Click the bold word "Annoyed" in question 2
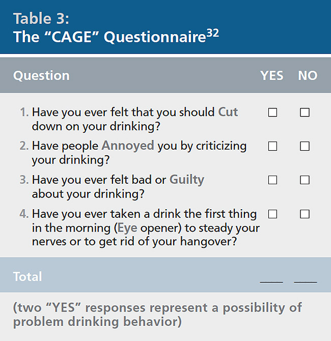This screenshot has height=341, width=331. click(x=127, y=146)
